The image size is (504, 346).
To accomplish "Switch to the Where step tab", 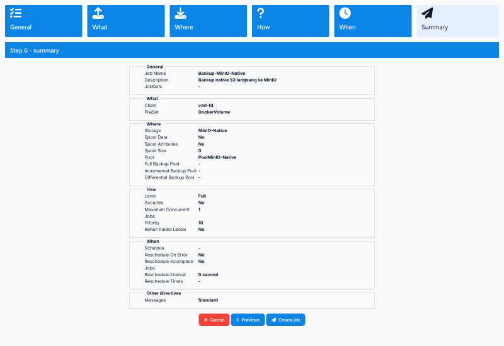I will pyautogui.click(x=209, y=21).
